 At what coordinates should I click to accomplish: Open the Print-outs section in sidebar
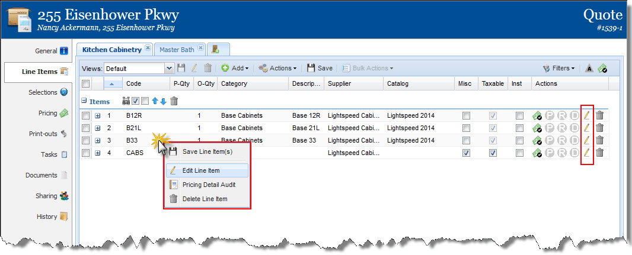(48, 134)
